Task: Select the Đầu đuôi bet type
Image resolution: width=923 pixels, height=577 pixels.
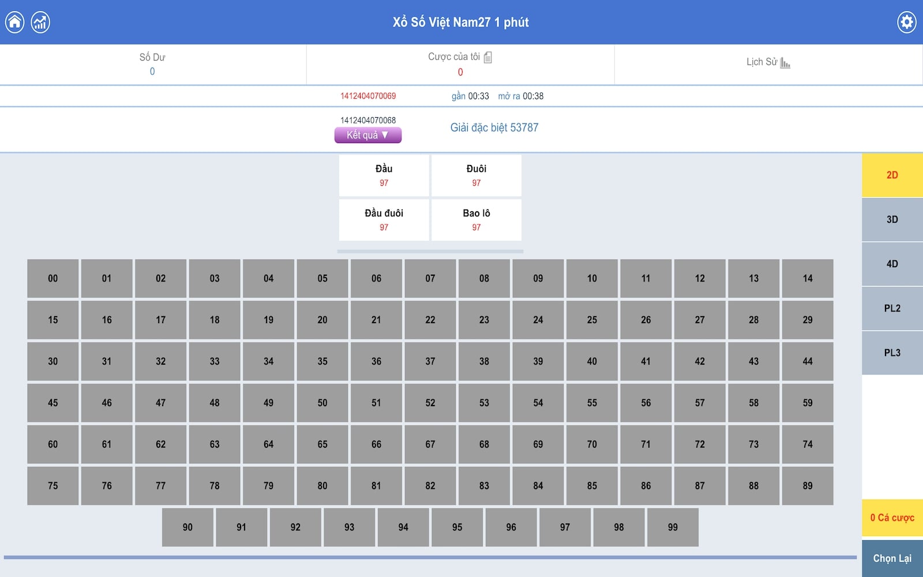Action: pyautogui.click(x=384, y=220)
